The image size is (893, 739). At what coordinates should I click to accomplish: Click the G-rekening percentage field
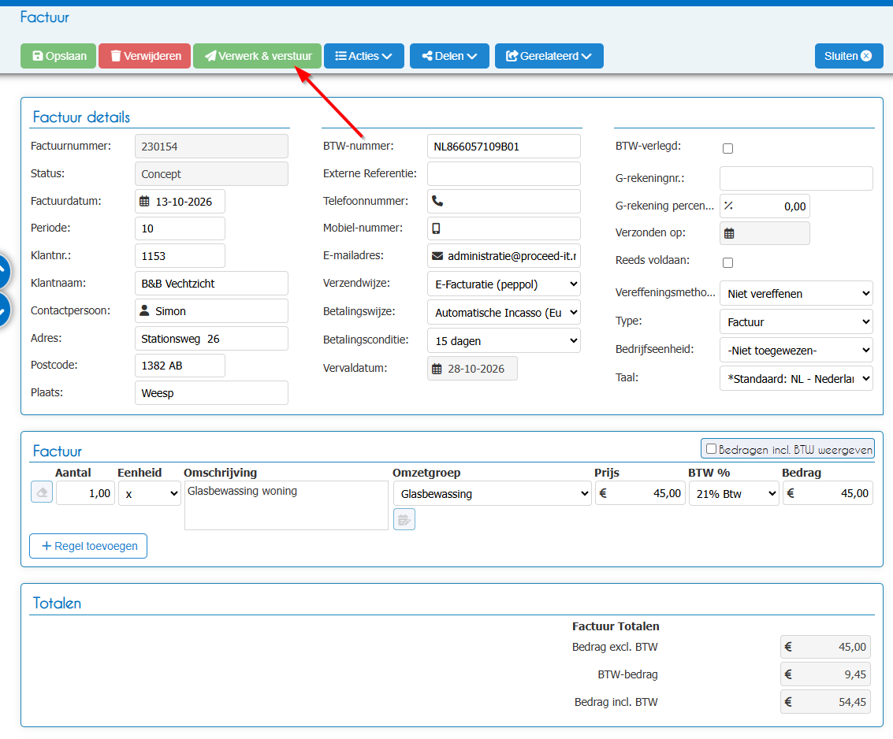pyautogui.click(x=765, y=206)
